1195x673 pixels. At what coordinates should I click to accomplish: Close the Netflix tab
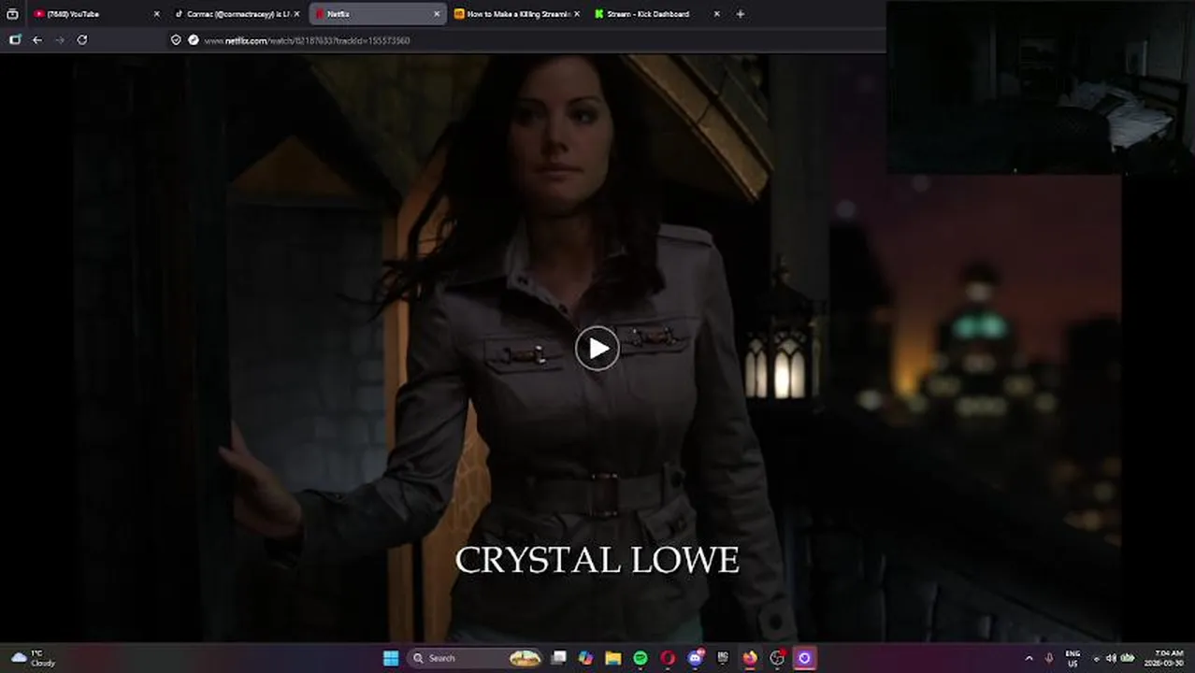coord(437,14)
